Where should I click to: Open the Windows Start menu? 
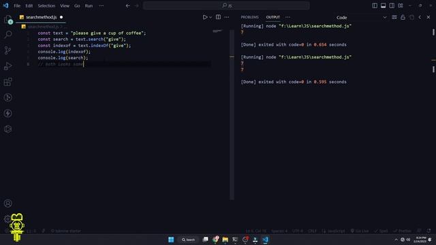click(171, 240)
